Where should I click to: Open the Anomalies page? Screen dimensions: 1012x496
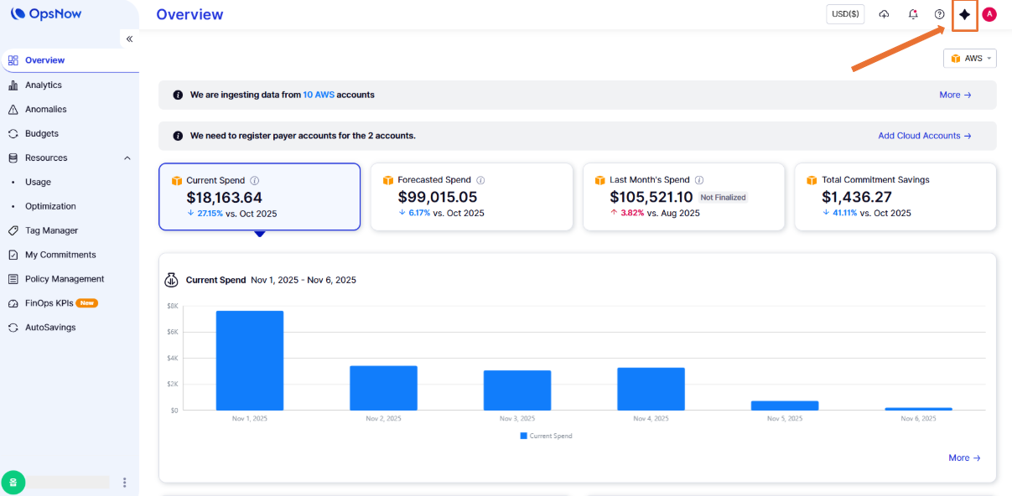pos(45,109)
